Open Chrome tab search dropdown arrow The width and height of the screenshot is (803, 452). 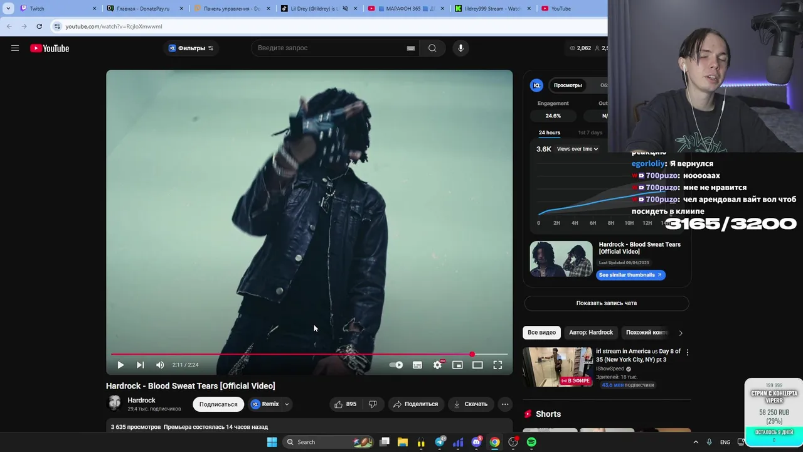coord(8,8)
